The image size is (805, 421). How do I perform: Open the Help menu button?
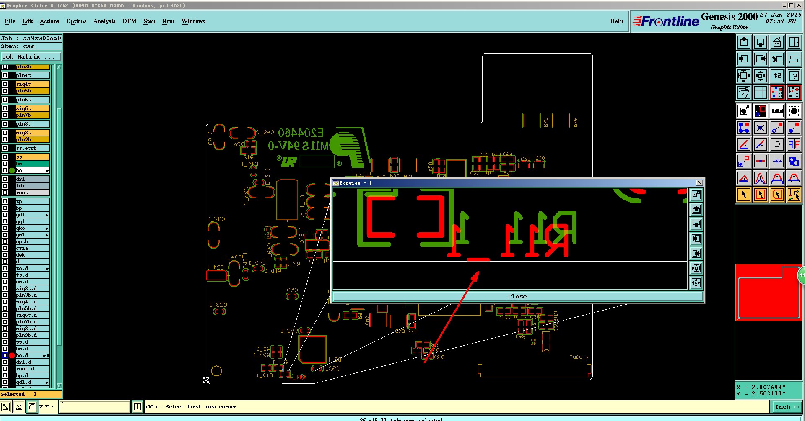[617, 21]
